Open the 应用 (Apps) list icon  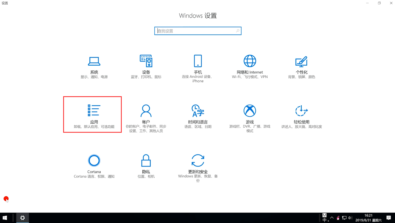point(94,110)
